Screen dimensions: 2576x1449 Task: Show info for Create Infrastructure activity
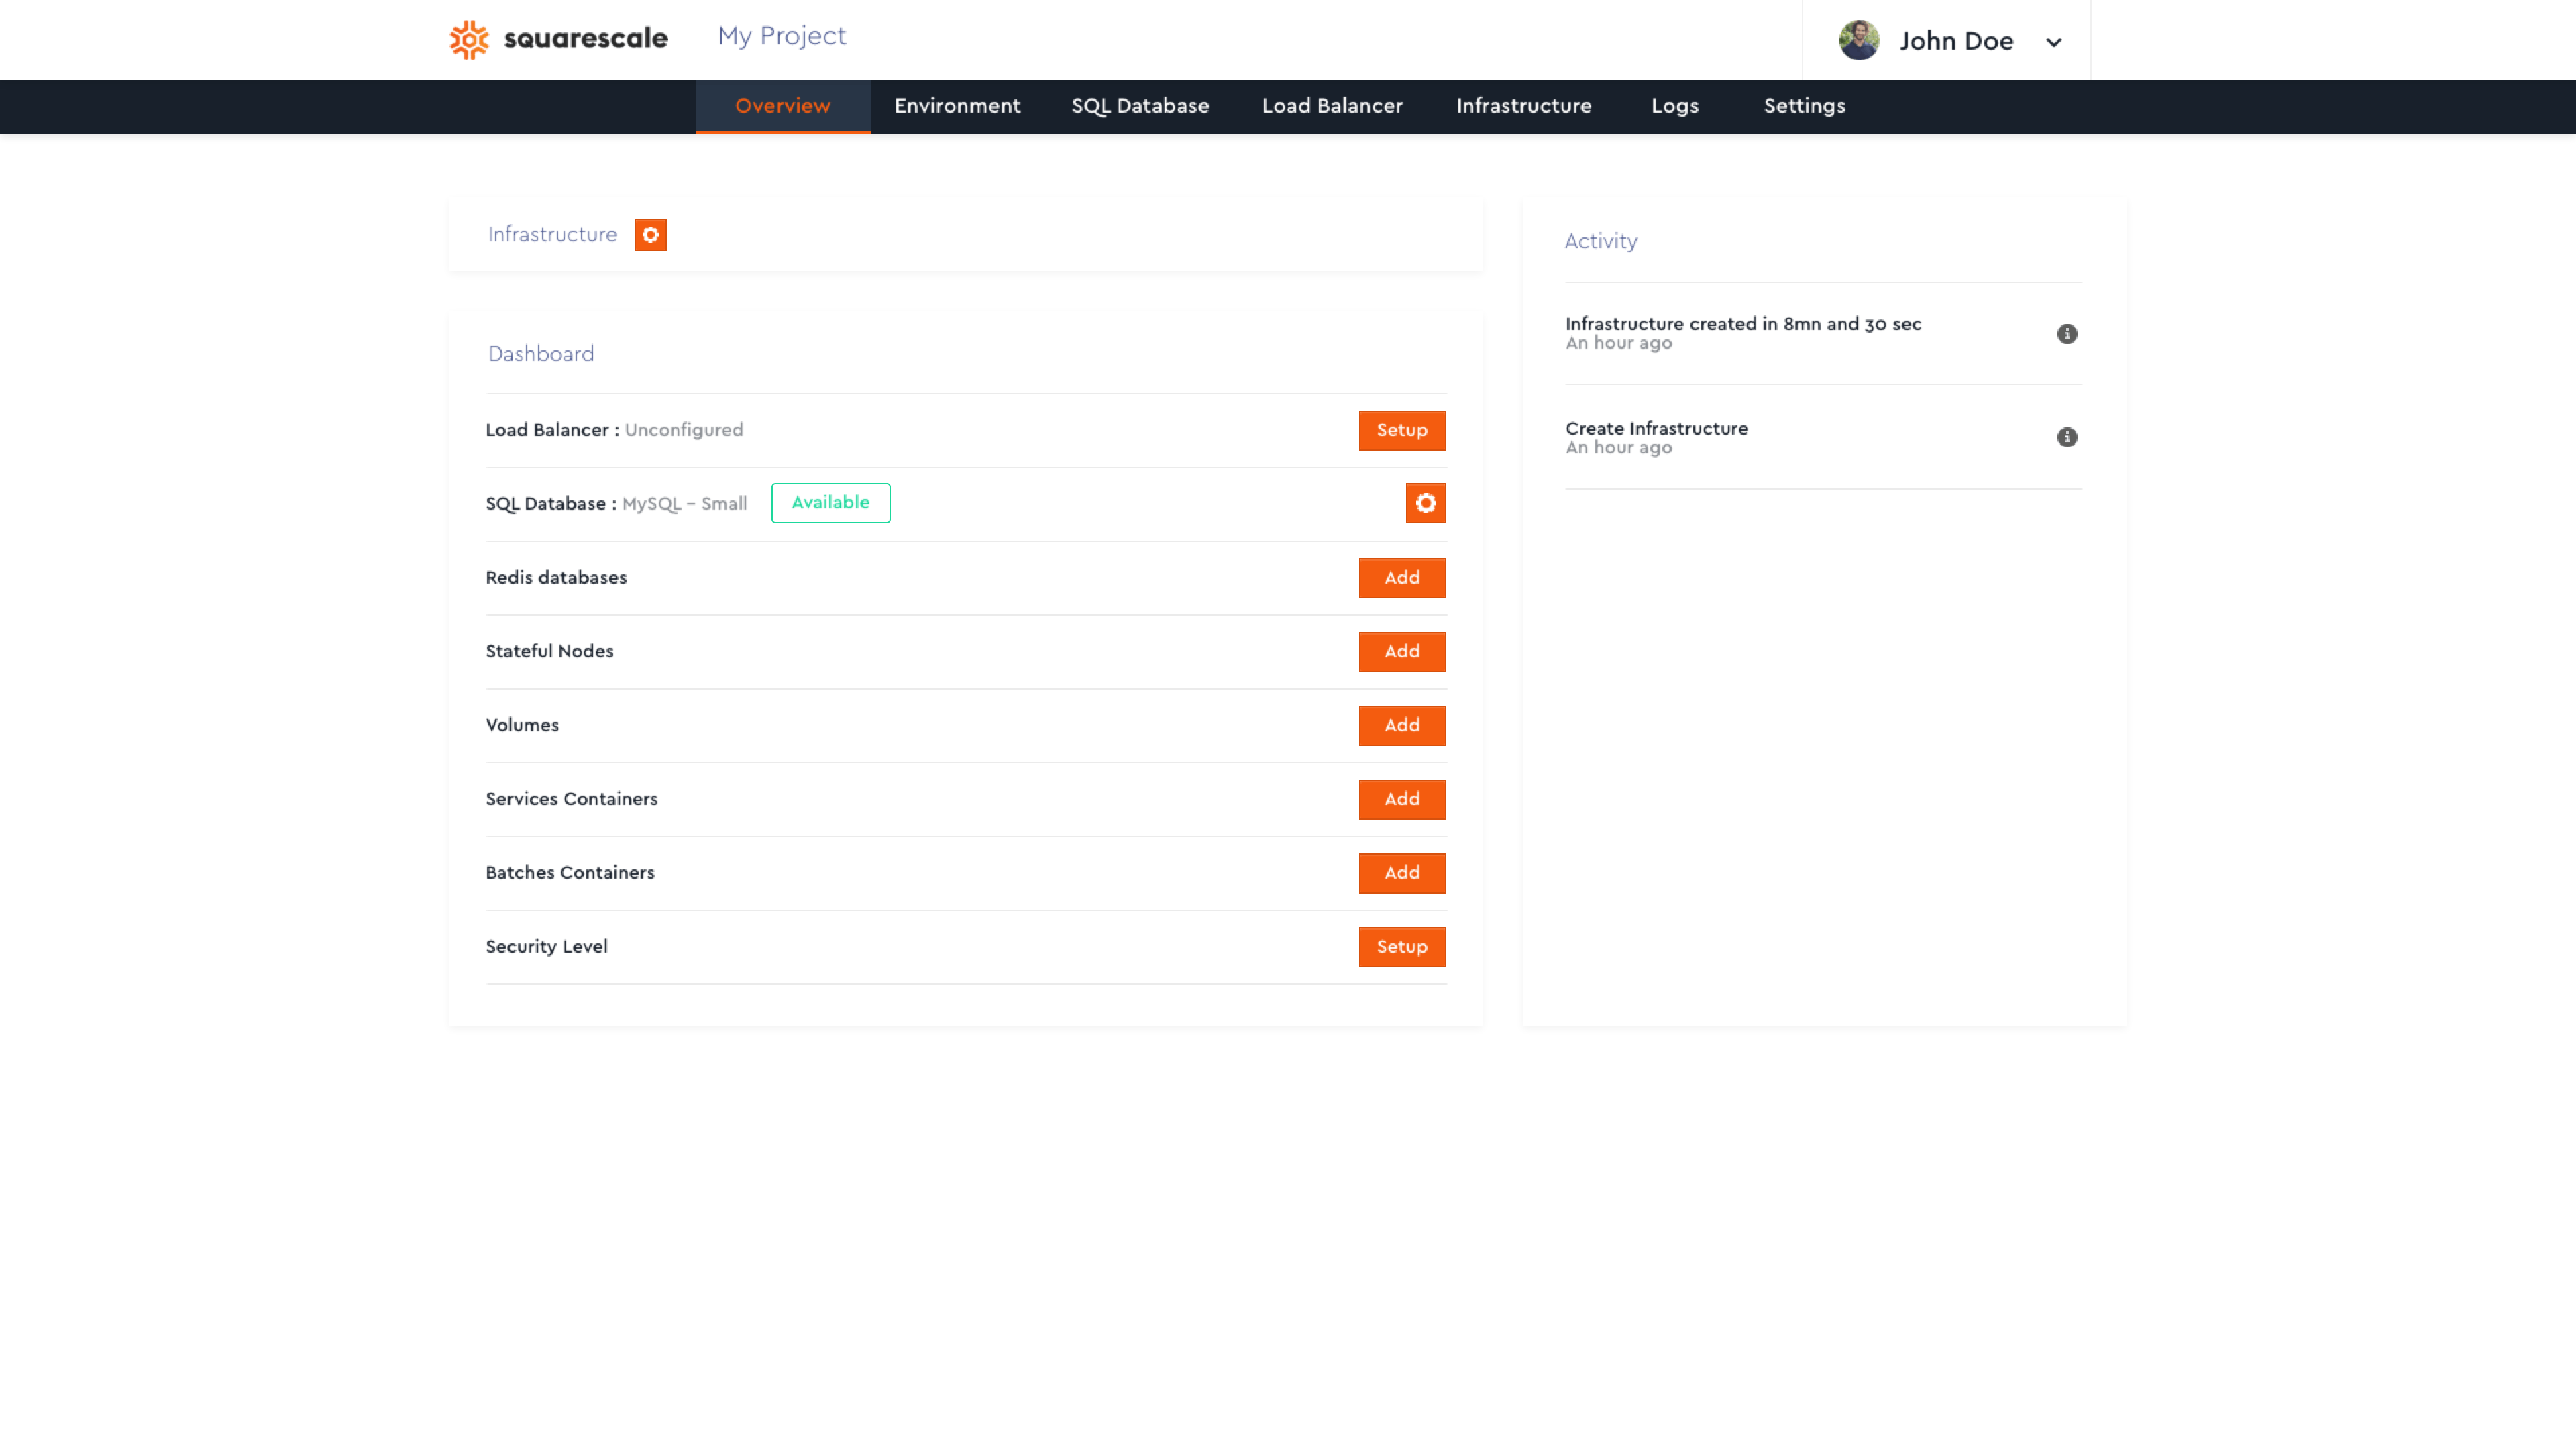point(2066,438)
